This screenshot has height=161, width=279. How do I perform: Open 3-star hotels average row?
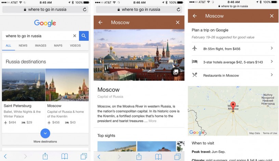233,62
